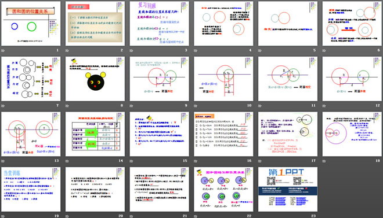This screenshot has width=383, height=218.
Task: Click animation star icon under slide 6
Action: (x=324, y=51)
